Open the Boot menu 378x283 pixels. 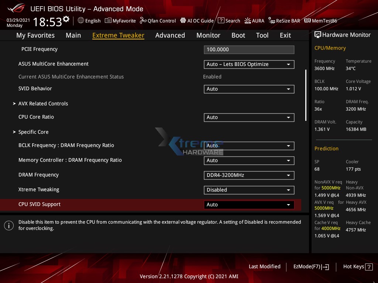(238, 35)
